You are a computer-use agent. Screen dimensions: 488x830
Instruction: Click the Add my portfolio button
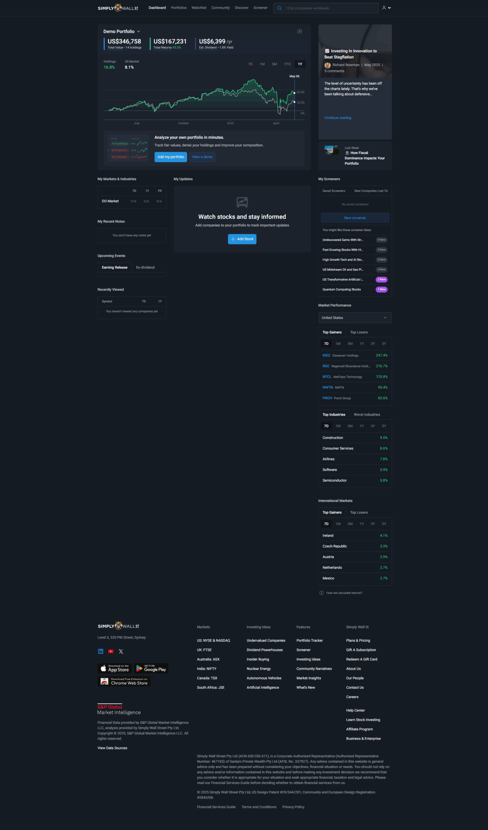[171, 157]
